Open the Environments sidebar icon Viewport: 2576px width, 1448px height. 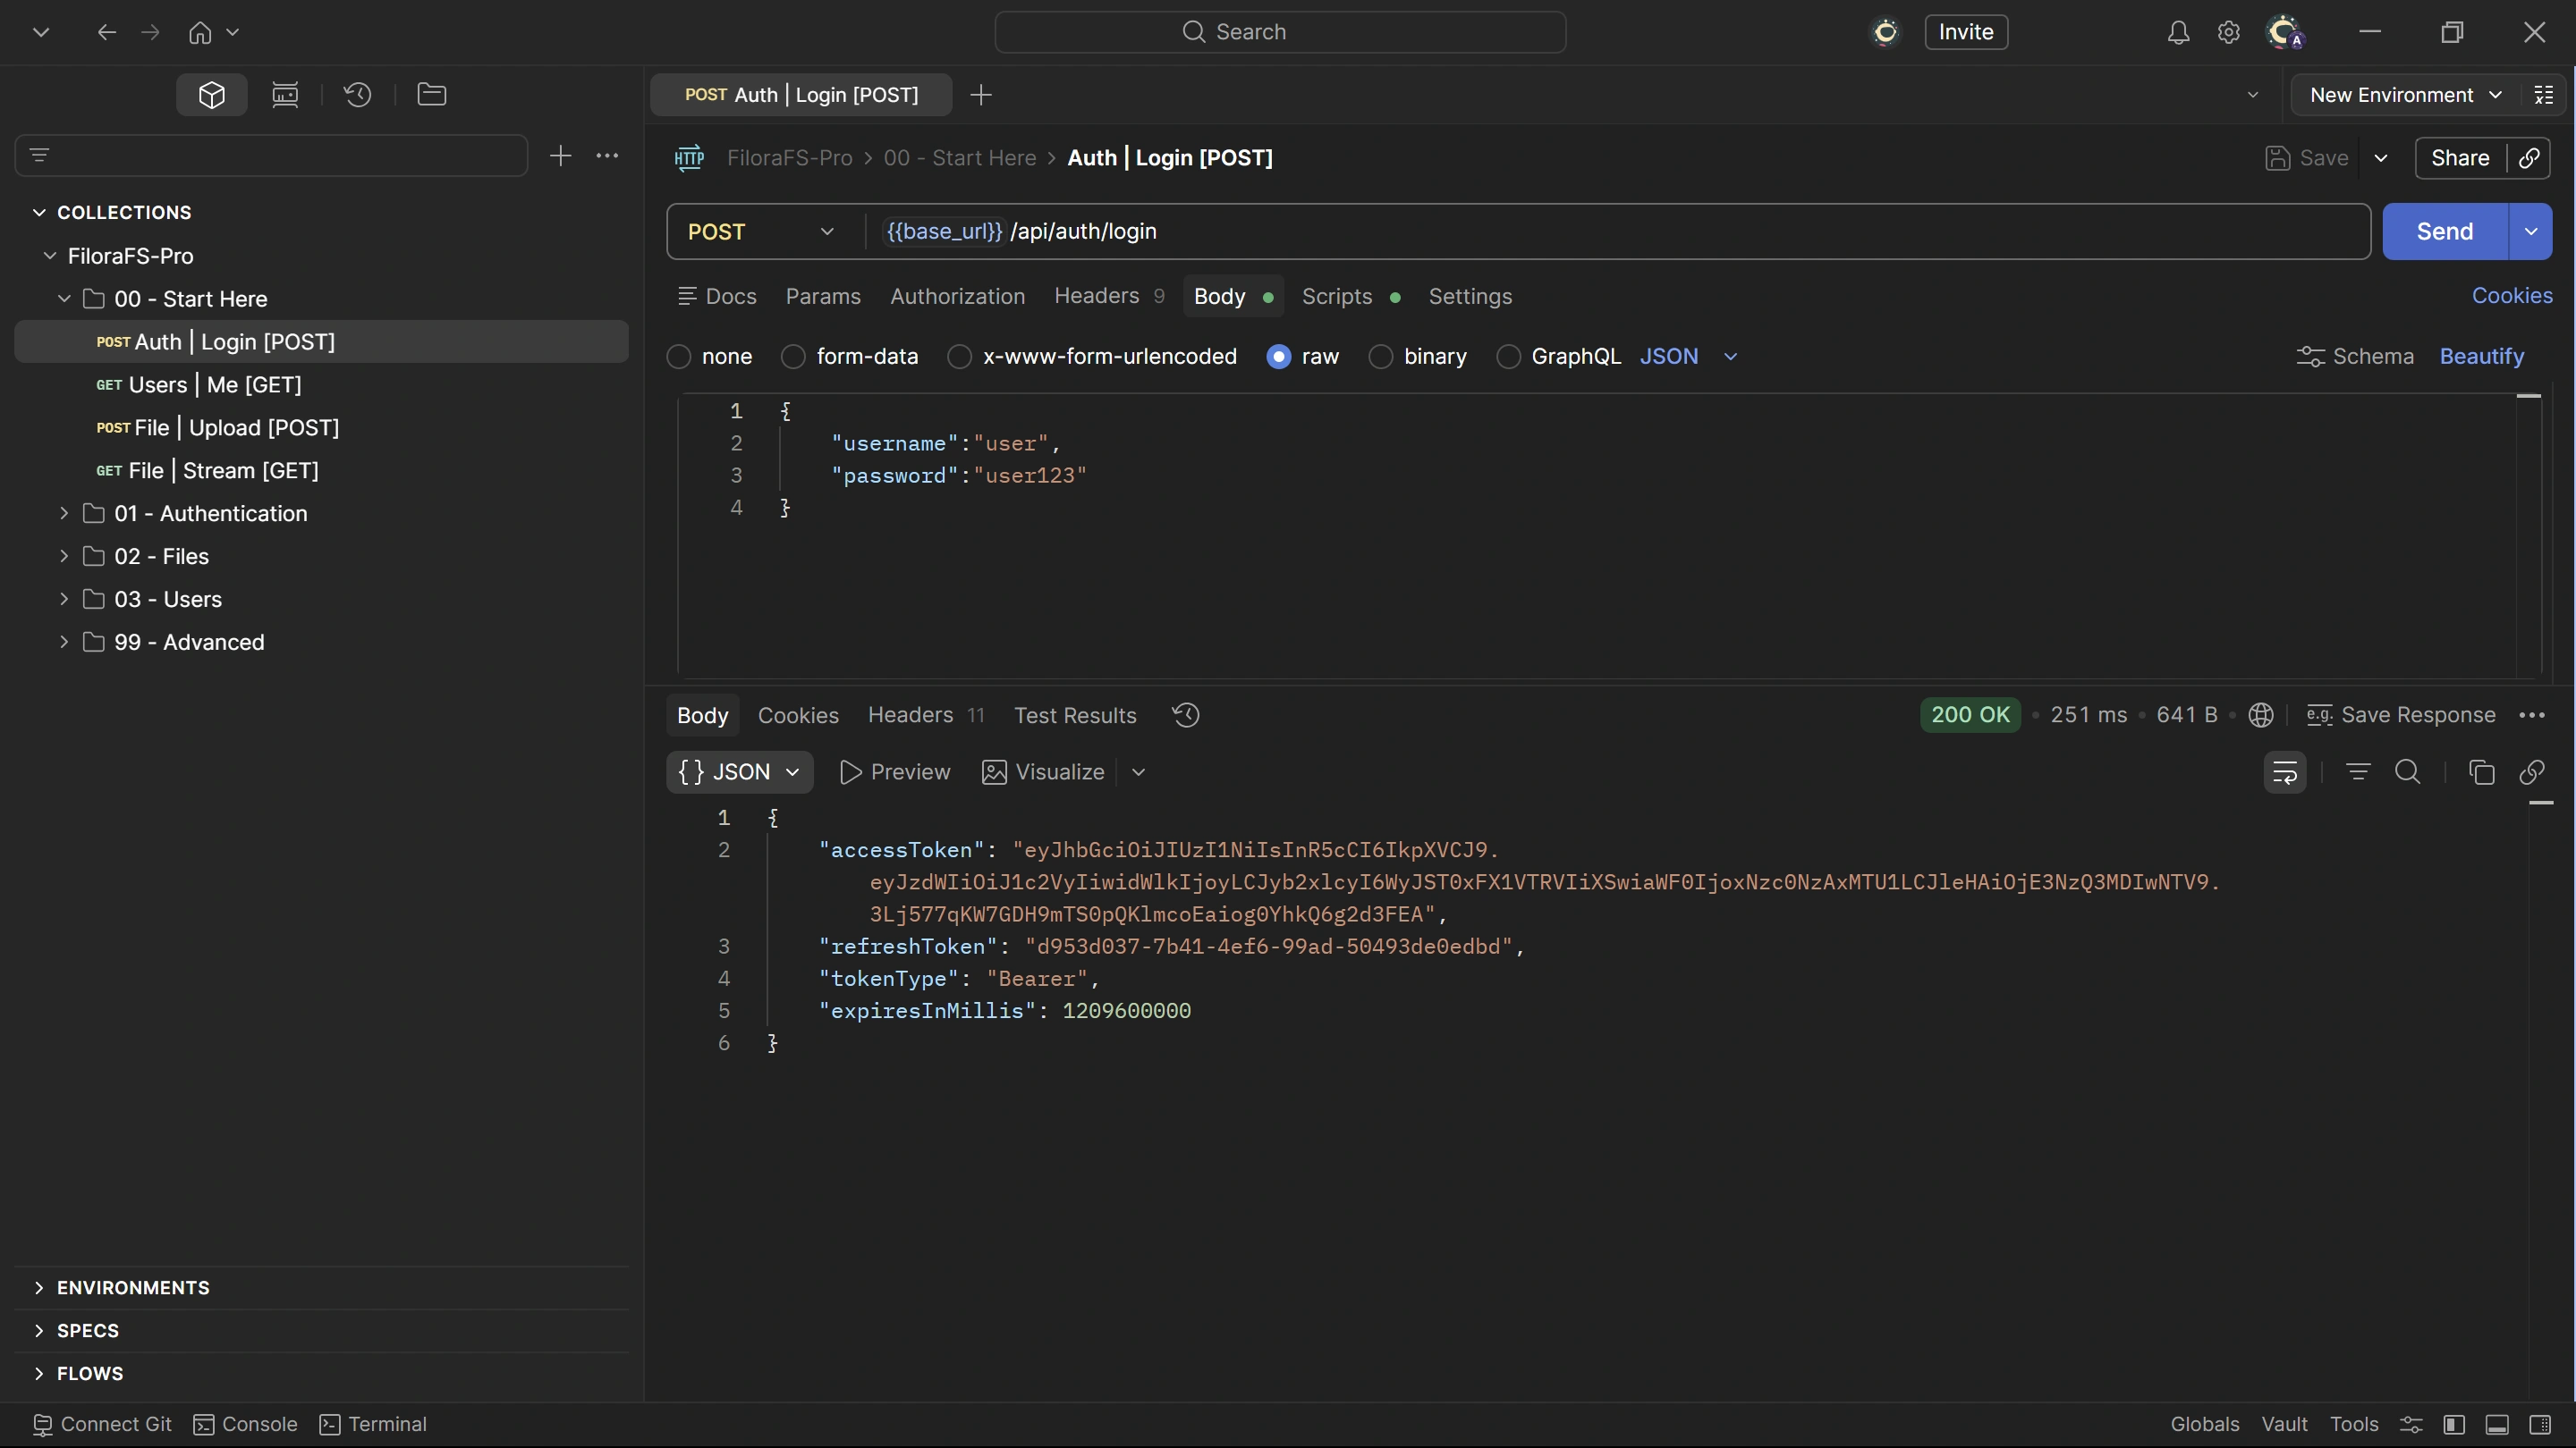pos(285,95)
